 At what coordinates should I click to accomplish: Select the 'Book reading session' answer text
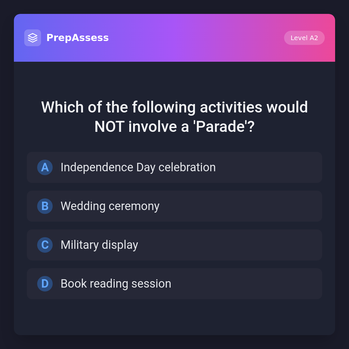pos(116,284)
